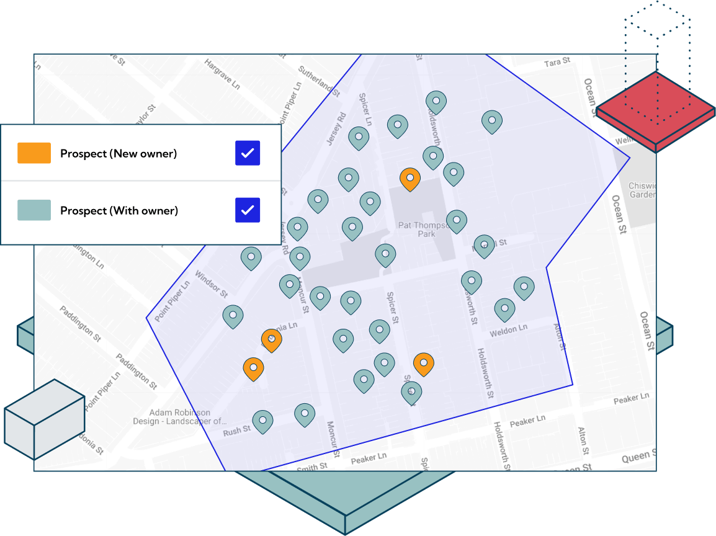Click the Tara St street label
Image resolution: width=716 pixels, height=536 pixels.
pos(557,62)
